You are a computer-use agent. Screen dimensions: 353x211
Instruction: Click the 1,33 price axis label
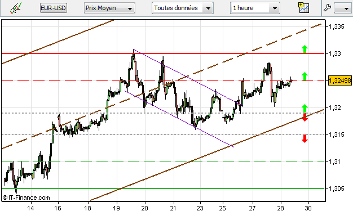335,53
